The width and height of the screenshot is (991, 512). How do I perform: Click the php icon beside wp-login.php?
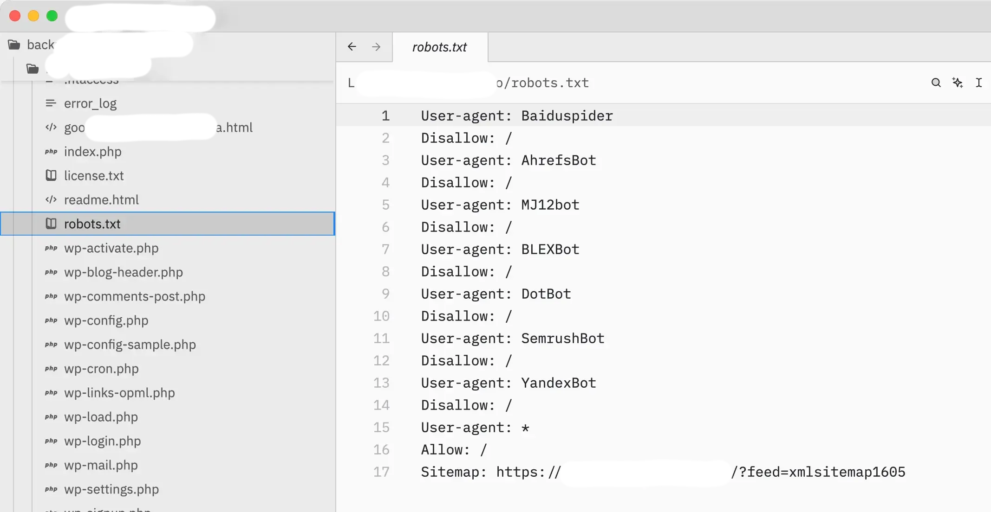[51, 441]
